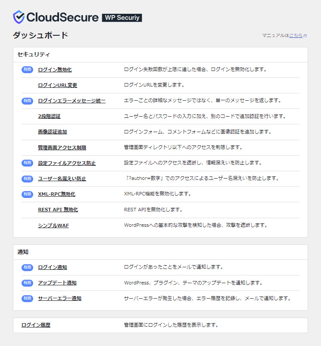
Task: Click the 有効 badge beside ログイン無効化
Action: tap(28, 70)
